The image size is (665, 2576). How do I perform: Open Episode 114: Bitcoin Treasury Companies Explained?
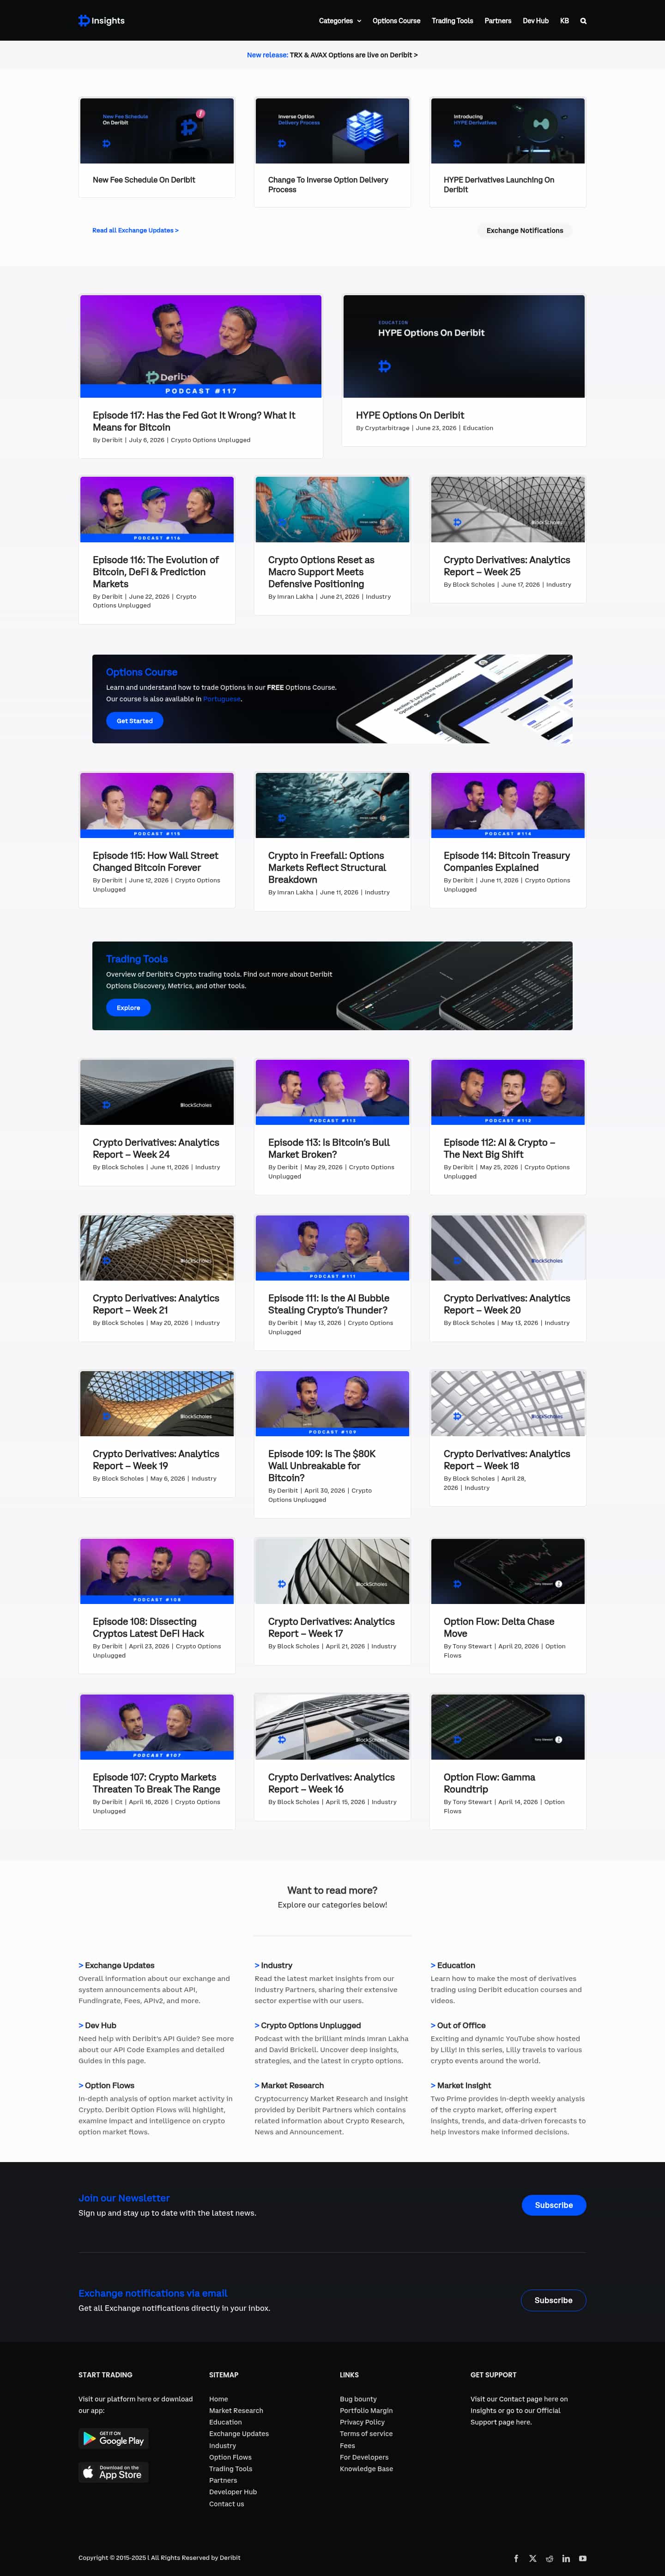507,861
